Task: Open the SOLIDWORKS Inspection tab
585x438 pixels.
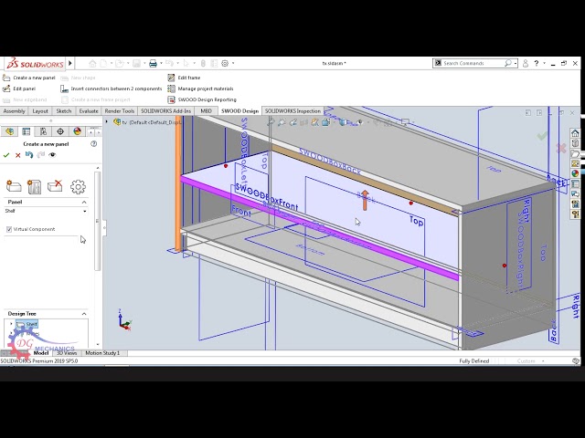Action: pos(292,111)
